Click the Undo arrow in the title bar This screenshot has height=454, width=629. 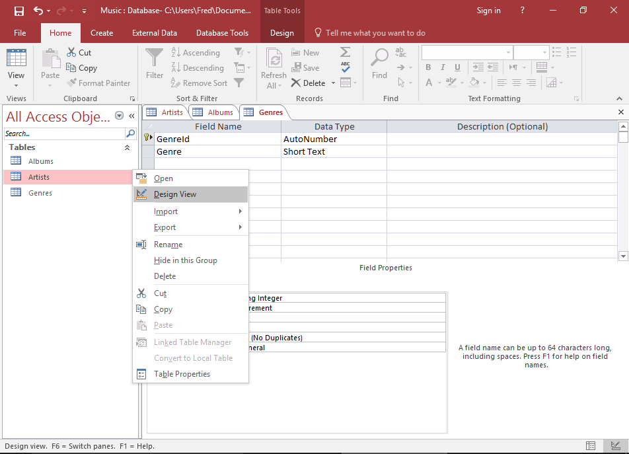click(38, 11)
